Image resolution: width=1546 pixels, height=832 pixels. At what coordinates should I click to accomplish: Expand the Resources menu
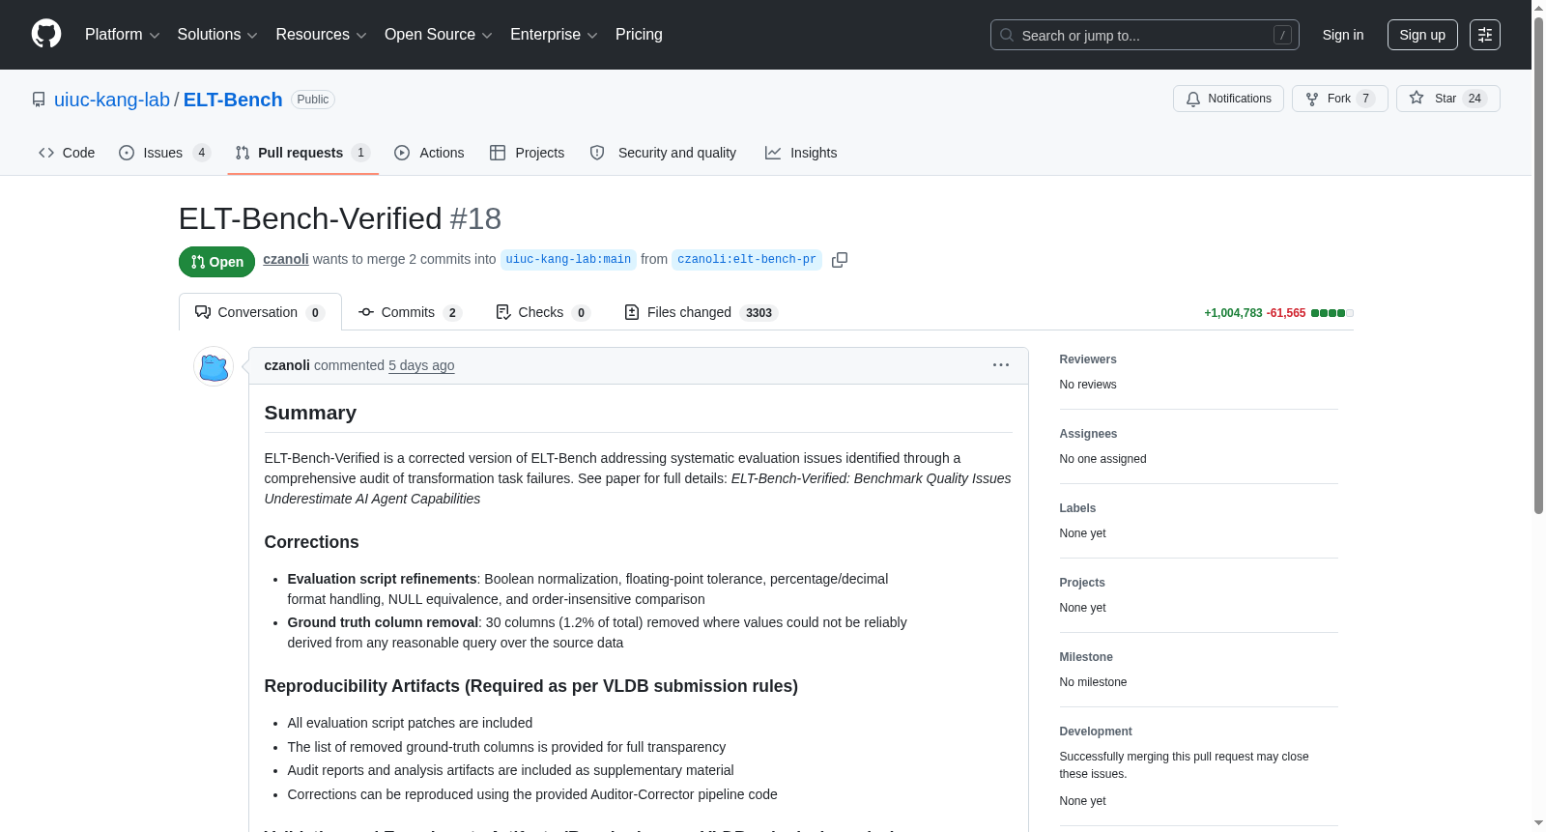click(x=322, y=35)
